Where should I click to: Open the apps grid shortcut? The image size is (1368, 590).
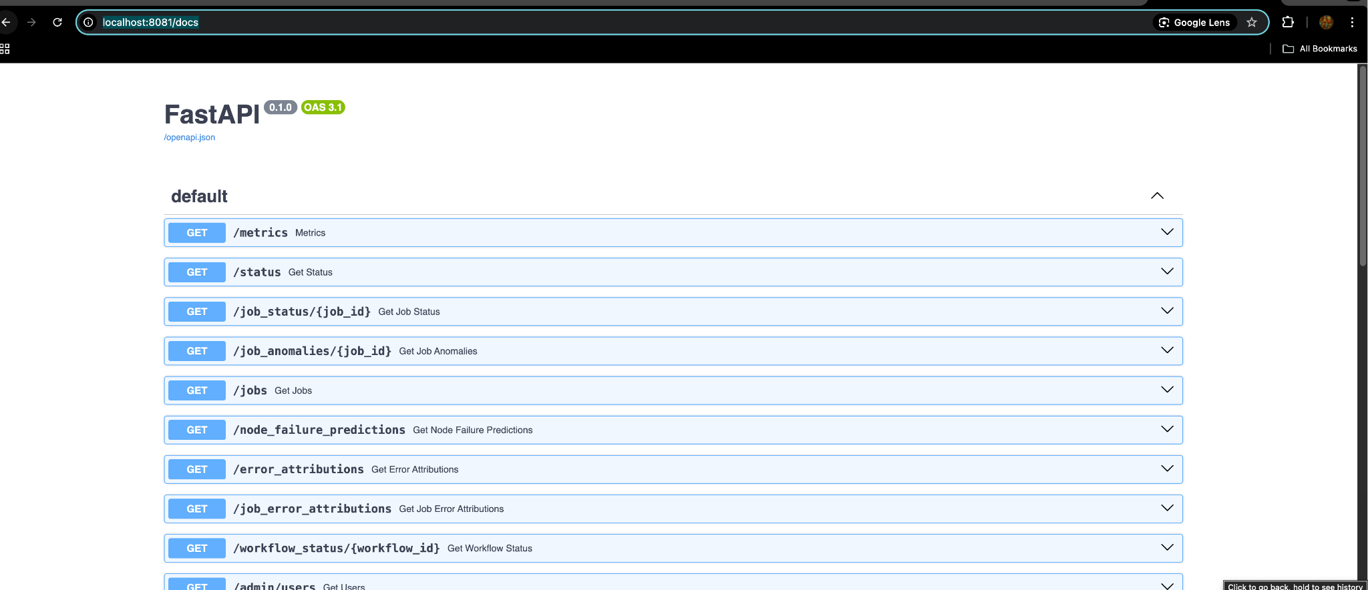(x=5, y=49)
